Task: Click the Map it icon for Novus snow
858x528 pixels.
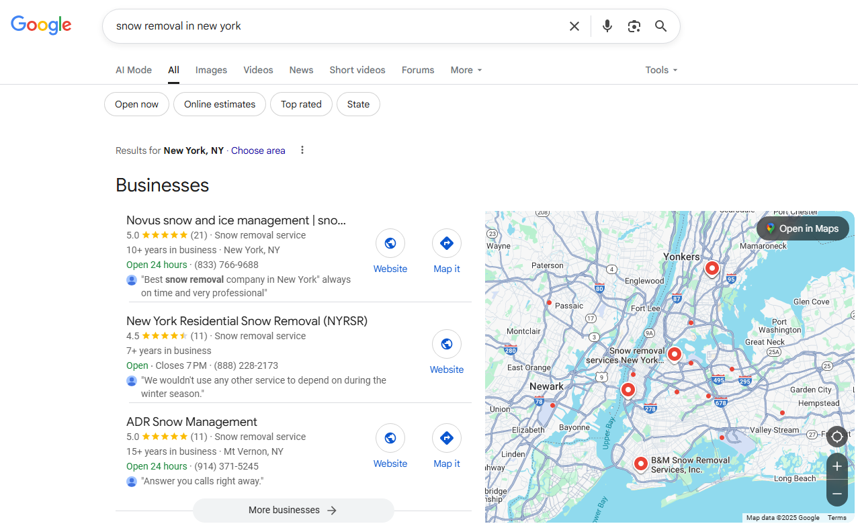Action: 446,243
